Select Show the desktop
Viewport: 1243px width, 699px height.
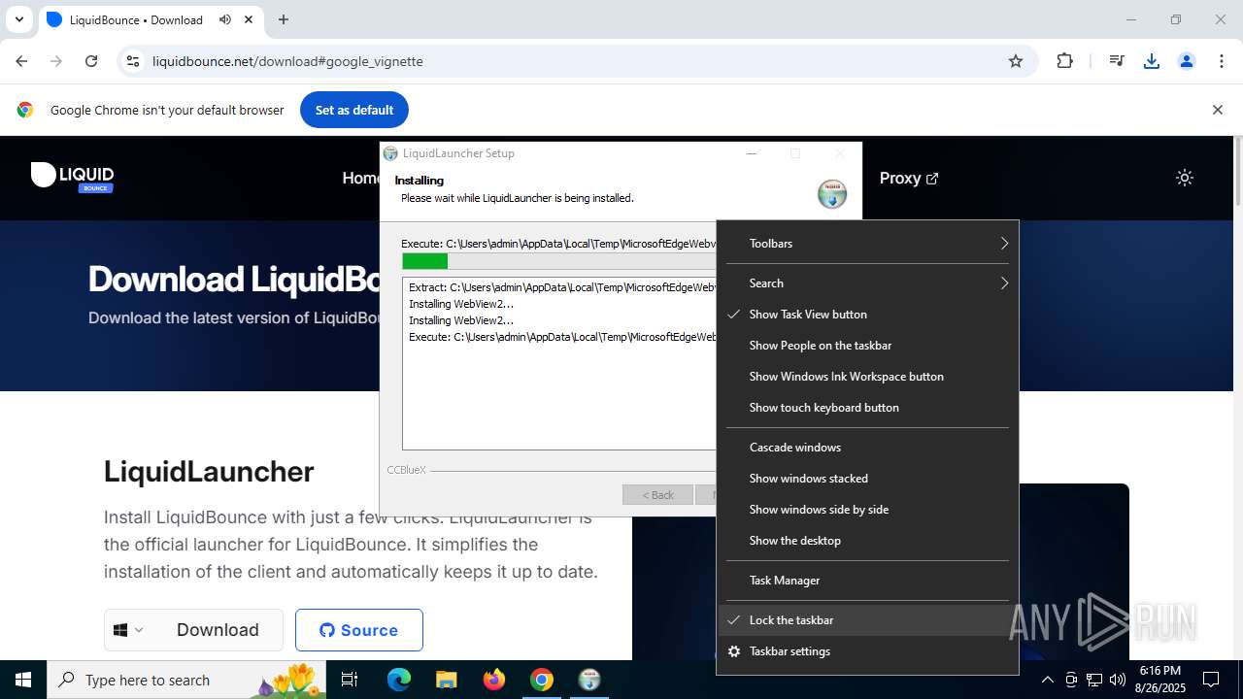click(868, 541)
